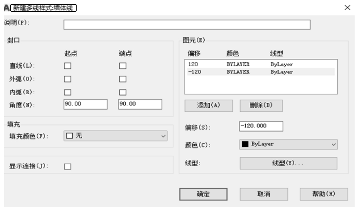357x210 pixels.
Task: Click into the 说明(P) description field
Action: [187, 25]
